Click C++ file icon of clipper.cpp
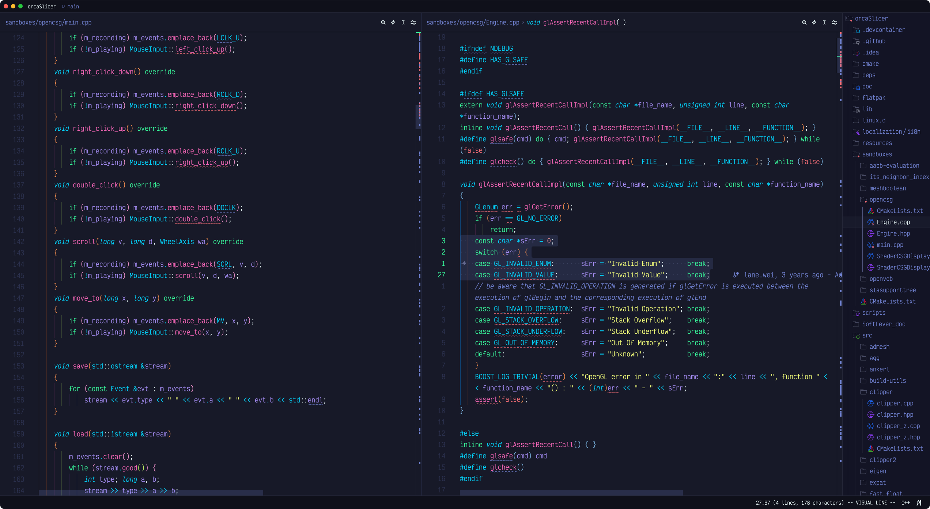 click(871, 403)
